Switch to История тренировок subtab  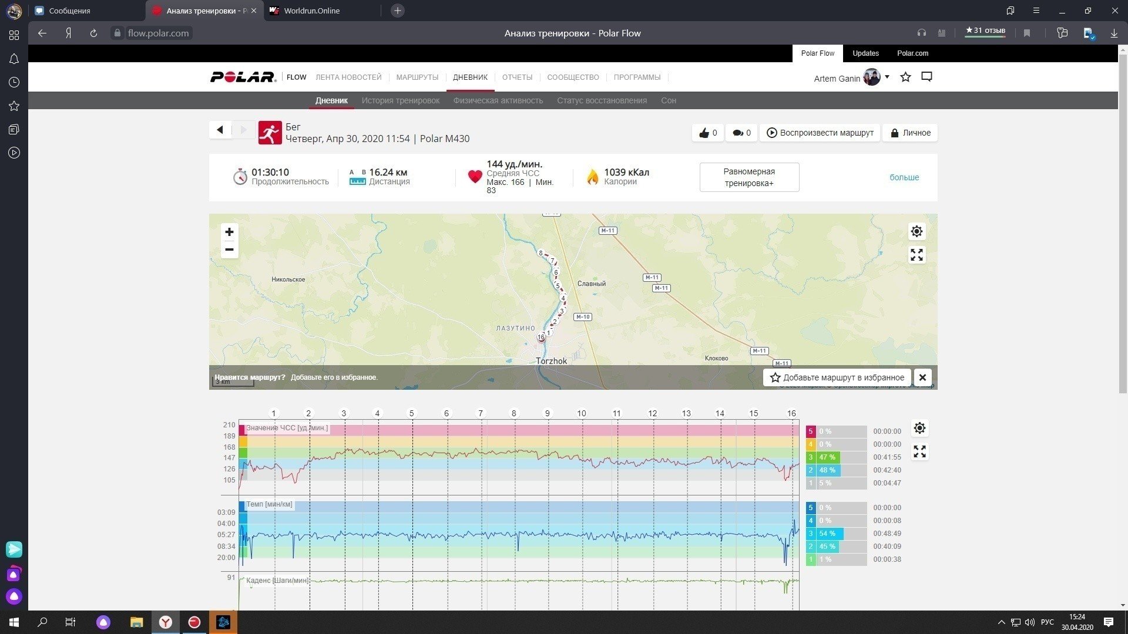point(400,100)
